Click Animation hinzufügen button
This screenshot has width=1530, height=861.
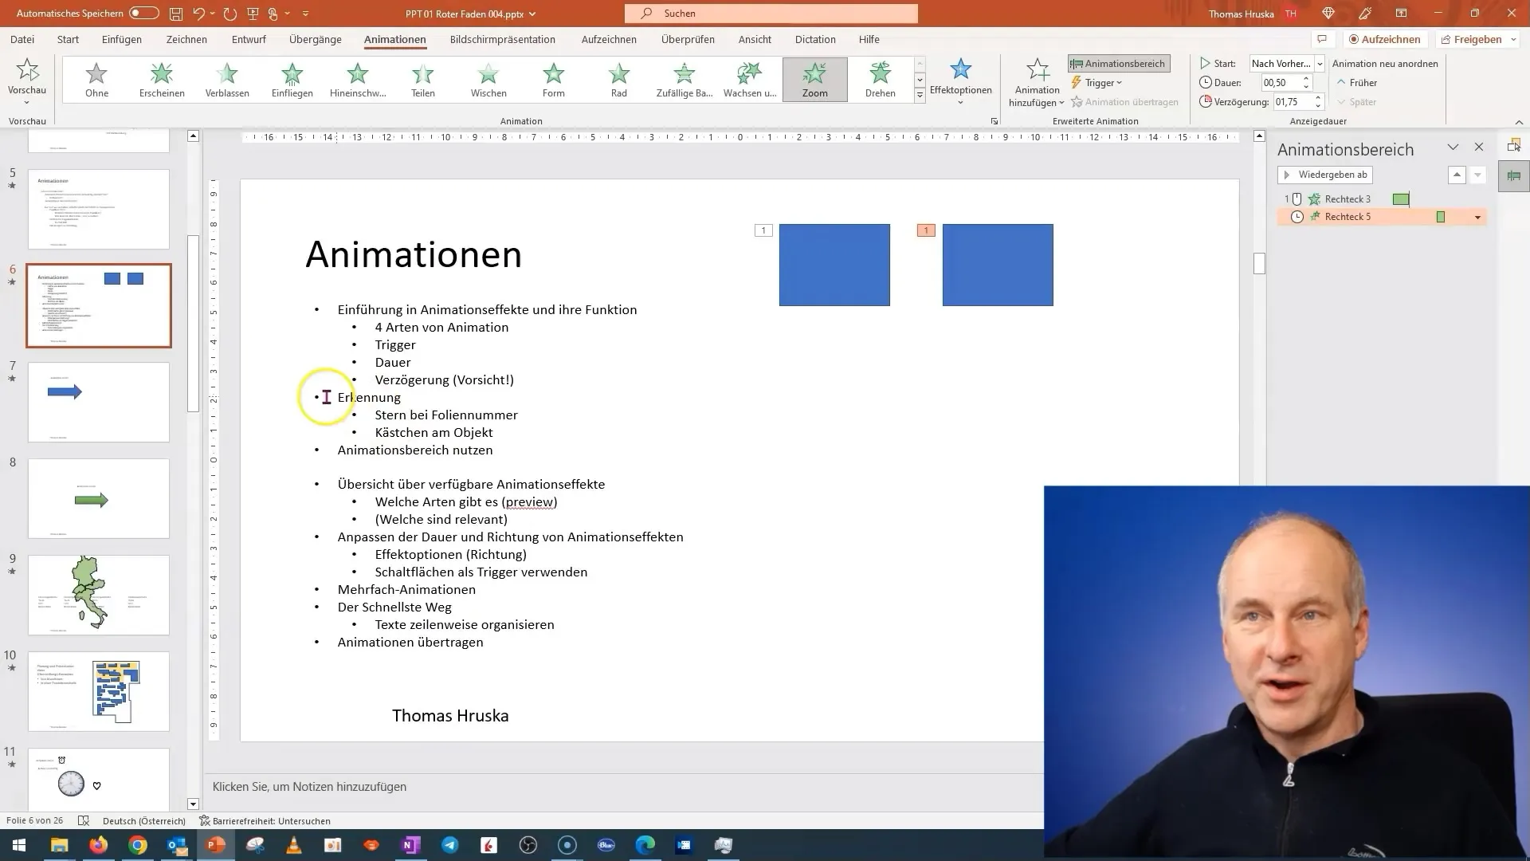(x=1037, y=82)
